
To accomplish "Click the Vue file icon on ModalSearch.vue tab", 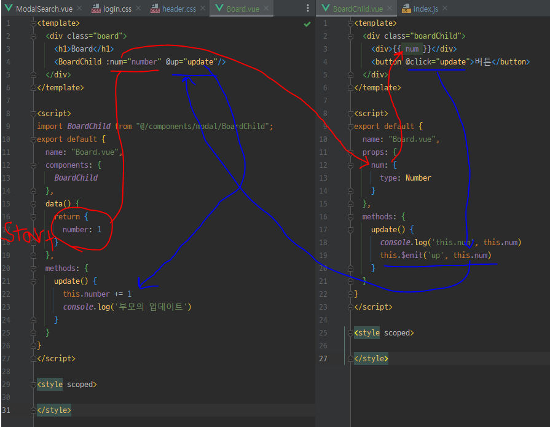I will click(x=9, y=8).
